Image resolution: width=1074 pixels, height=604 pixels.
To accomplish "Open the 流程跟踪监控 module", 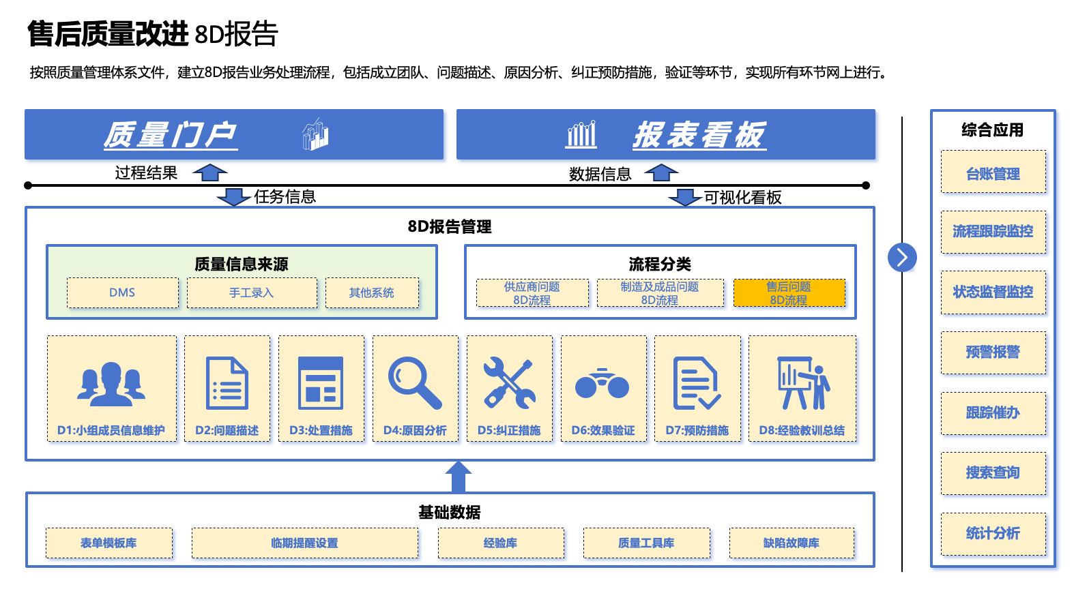I will tap(993, 231).
